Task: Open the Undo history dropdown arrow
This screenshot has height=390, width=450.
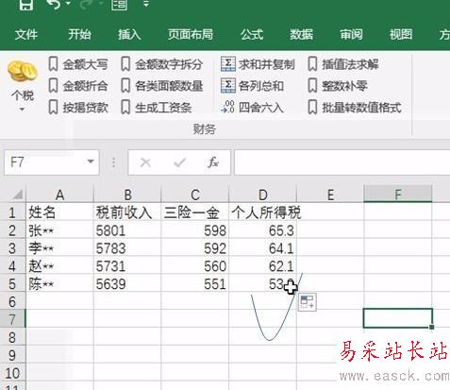Action: coord(68,4)
